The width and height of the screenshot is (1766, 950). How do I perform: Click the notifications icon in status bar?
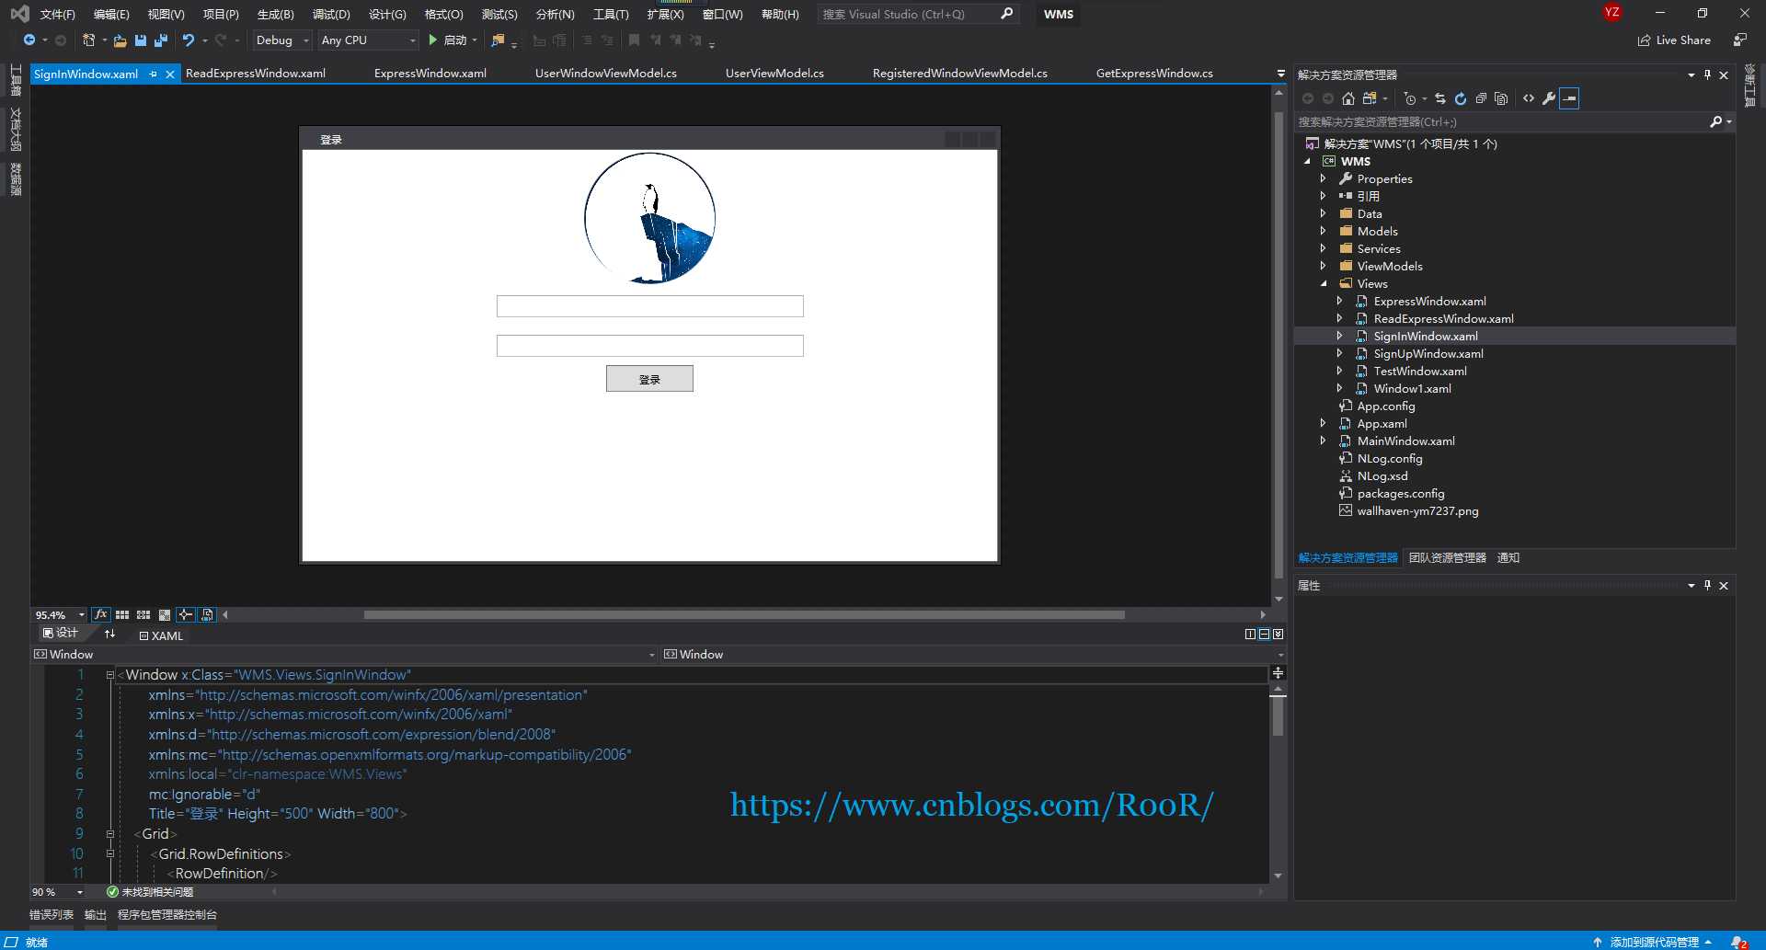click(x=1738, y=942)
